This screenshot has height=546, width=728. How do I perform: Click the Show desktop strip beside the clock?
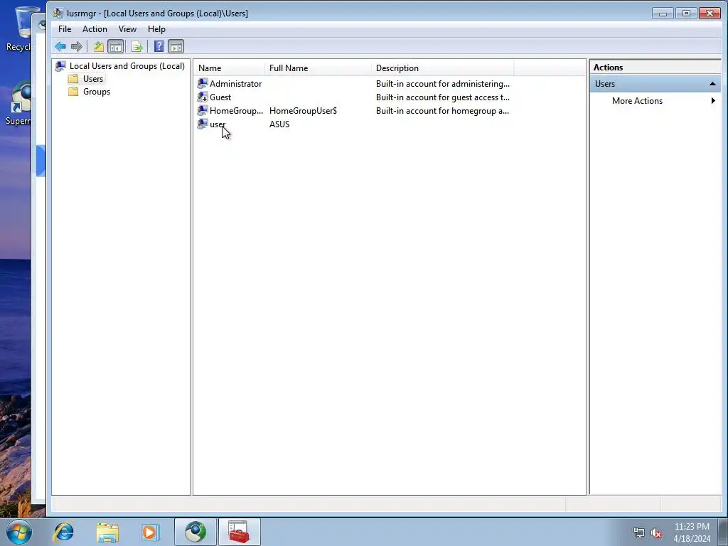pyautogui.click(x=723, y=532)
